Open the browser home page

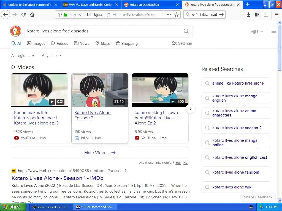32,15
